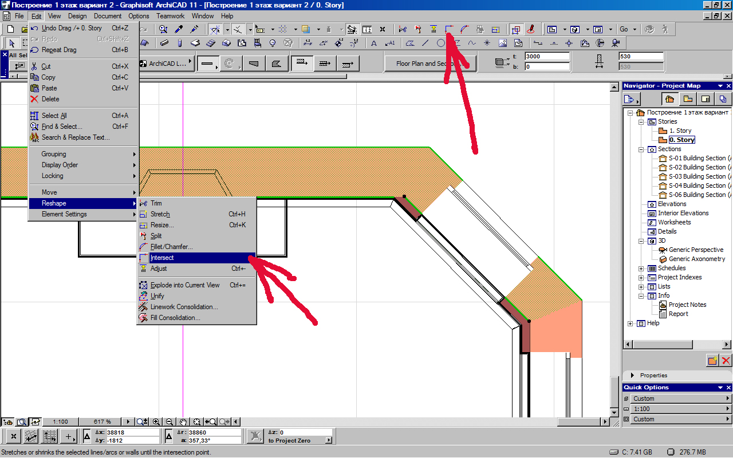Select the Slab tool icon
733x458 pixels.
[195, 43]
